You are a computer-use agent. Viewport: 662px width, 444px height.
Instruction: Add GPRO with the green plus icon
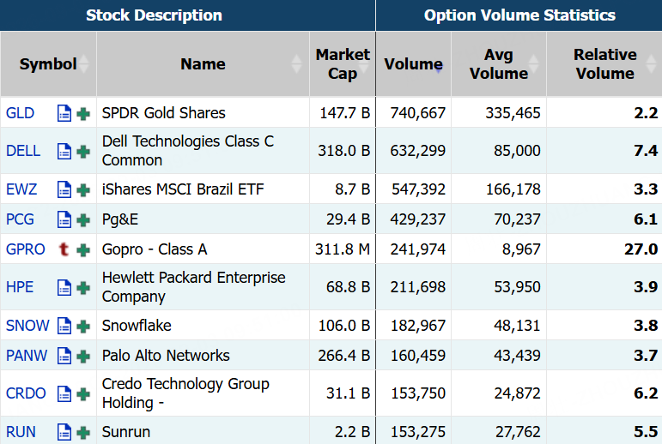(x=83, y=250)
